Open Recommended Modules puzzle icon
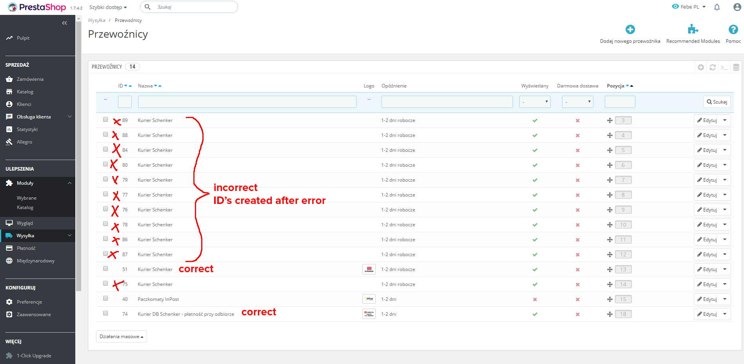 (x=693, y=29)
